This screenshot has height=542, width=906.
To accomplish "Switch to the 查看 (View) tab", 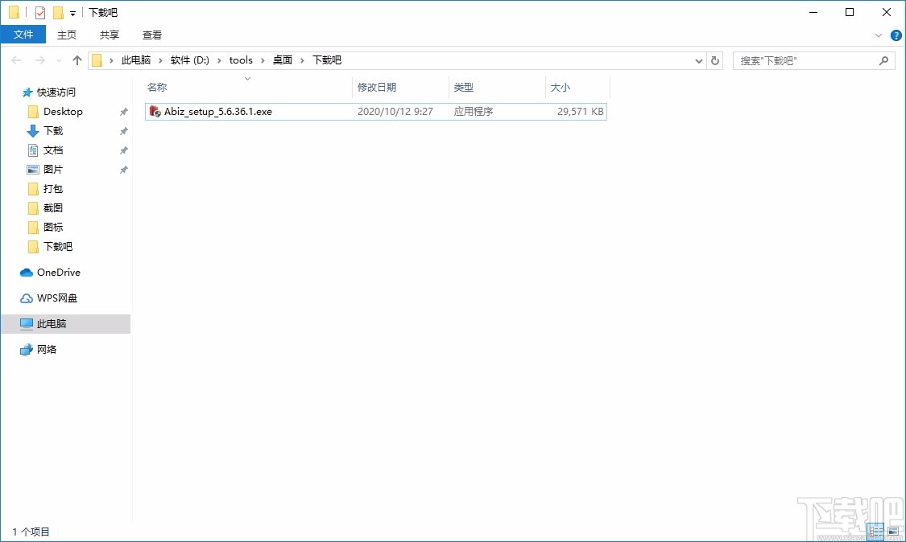I will [x=151, y=35].
